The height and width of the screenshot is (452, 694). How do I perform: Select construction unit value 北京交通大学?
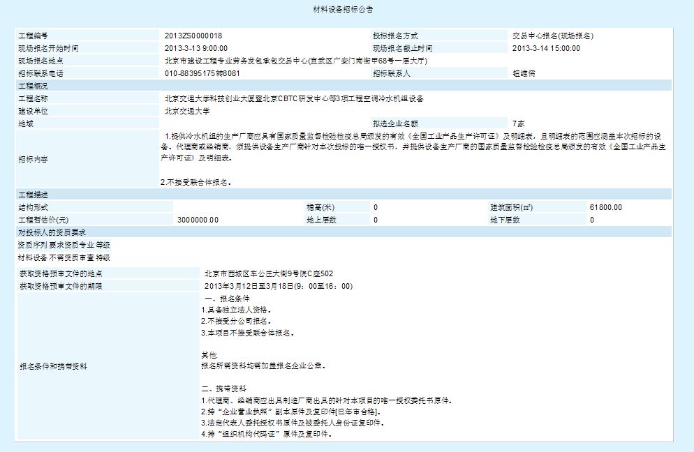click(x=187, y=111)
